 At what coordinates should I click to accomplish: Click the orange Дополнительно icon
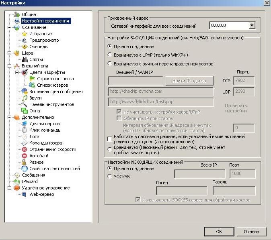tap(17, 117)
